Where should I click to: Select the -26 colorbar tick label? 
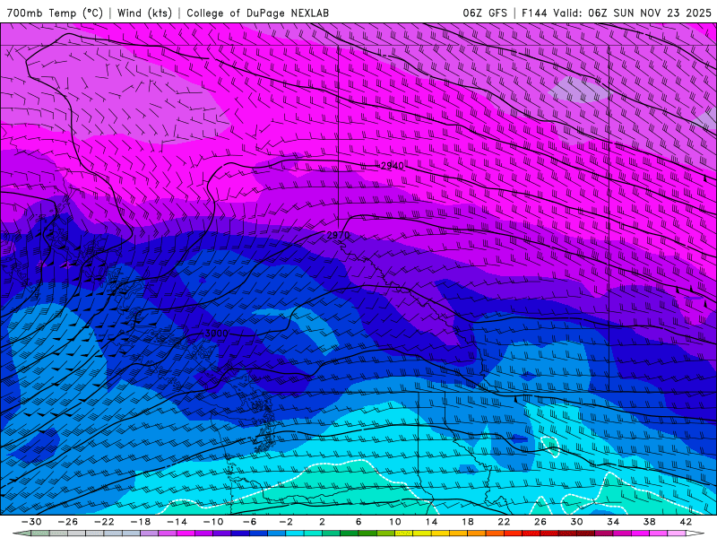coord(68,522)
